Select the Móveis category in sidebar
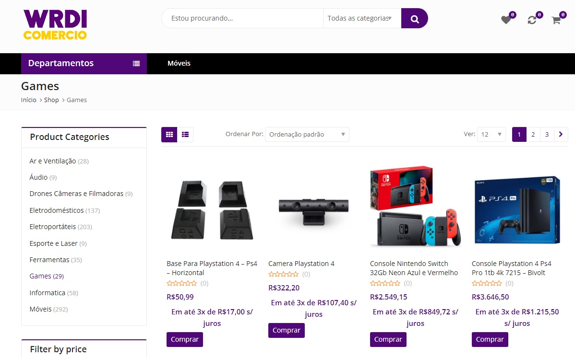 pyautogui.click(x=40, y=309)
